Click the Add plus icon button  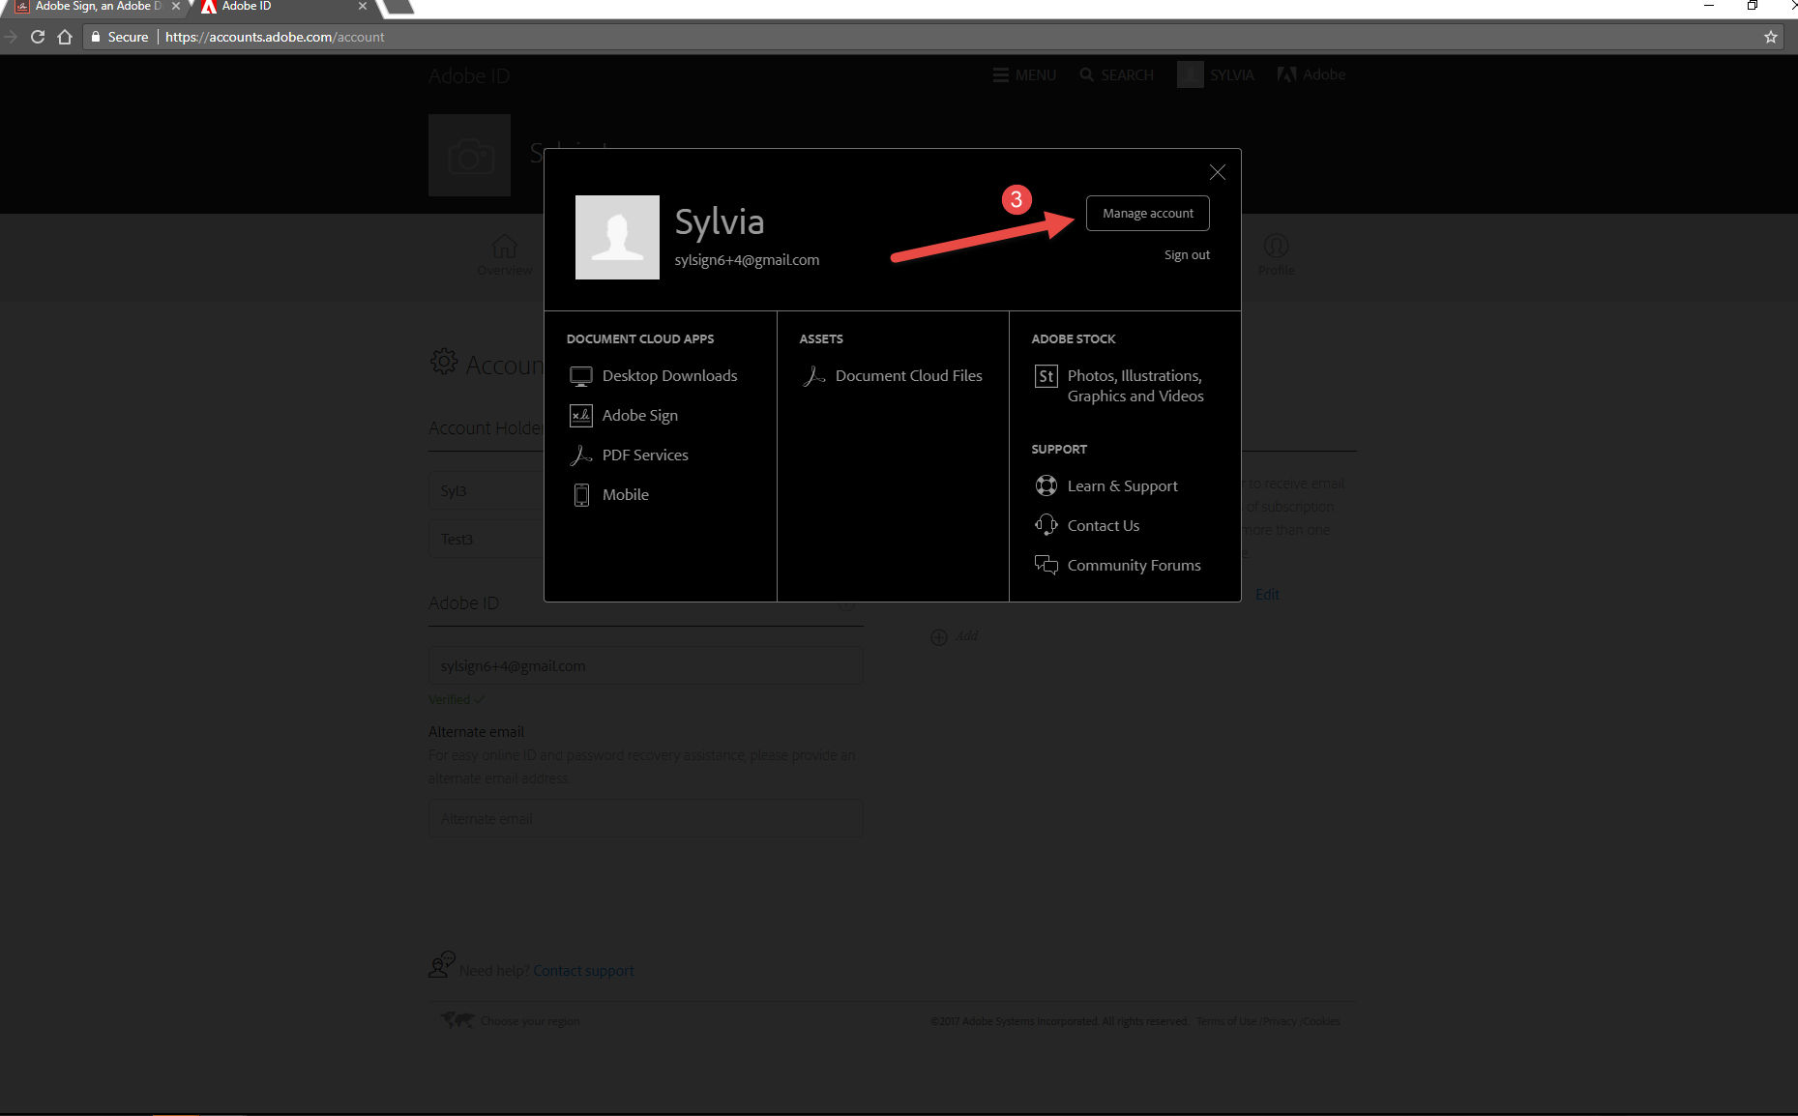[x=938, y=636]
